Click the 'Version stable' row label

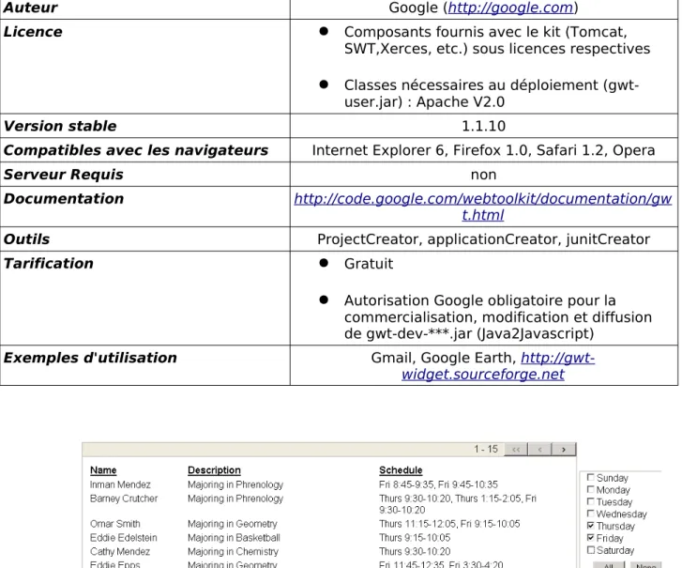60,126
